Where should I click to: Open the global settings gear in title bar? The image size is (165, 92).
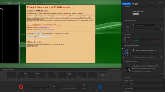pos(150,3)
